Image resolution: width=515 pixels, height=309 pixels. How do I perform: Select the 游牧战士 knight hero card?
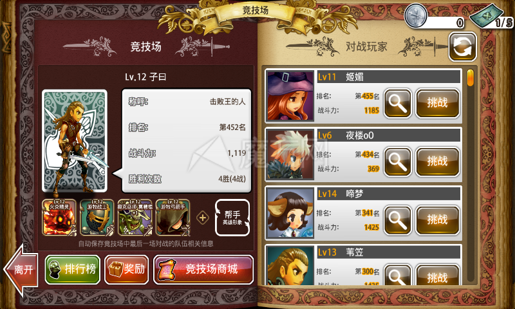point(97,218)
